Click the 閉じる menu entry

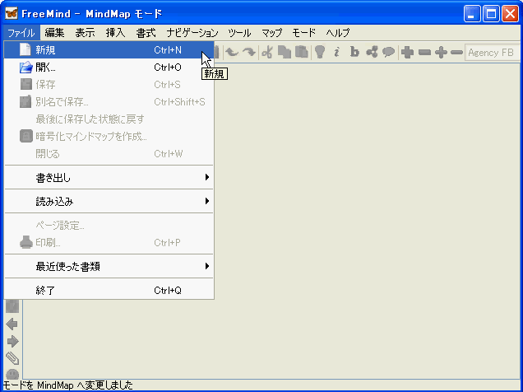[109, 154]
